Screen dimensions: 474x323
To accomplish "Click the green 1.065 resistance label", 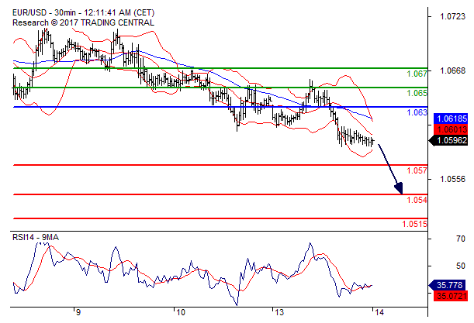I will click(417, 93).
